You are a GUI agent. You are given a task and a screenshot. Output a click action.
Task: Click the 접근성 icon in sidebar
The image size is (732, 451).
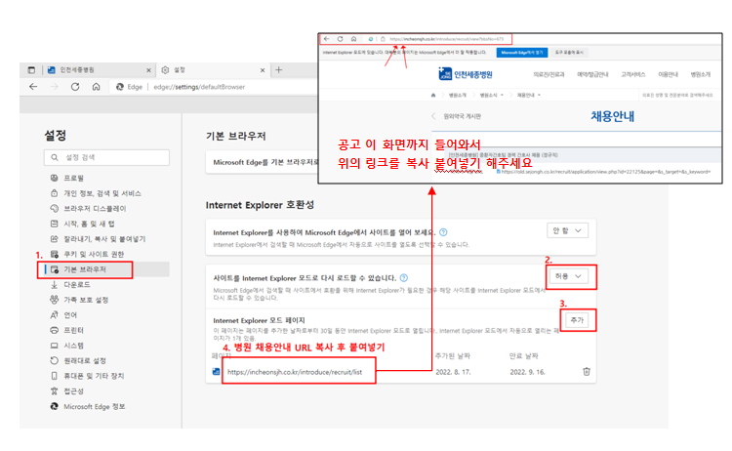point(54,390)
